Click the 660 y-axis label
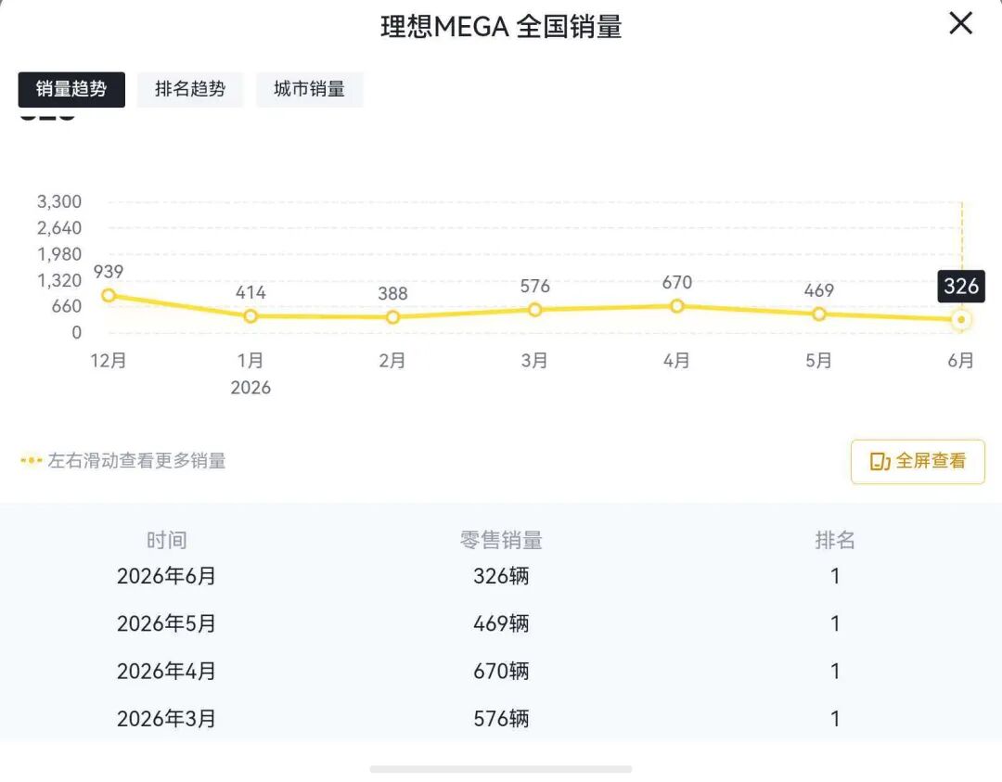This screenshot has height=782, width=1002. pyautogui.click(x=67, y=307)
